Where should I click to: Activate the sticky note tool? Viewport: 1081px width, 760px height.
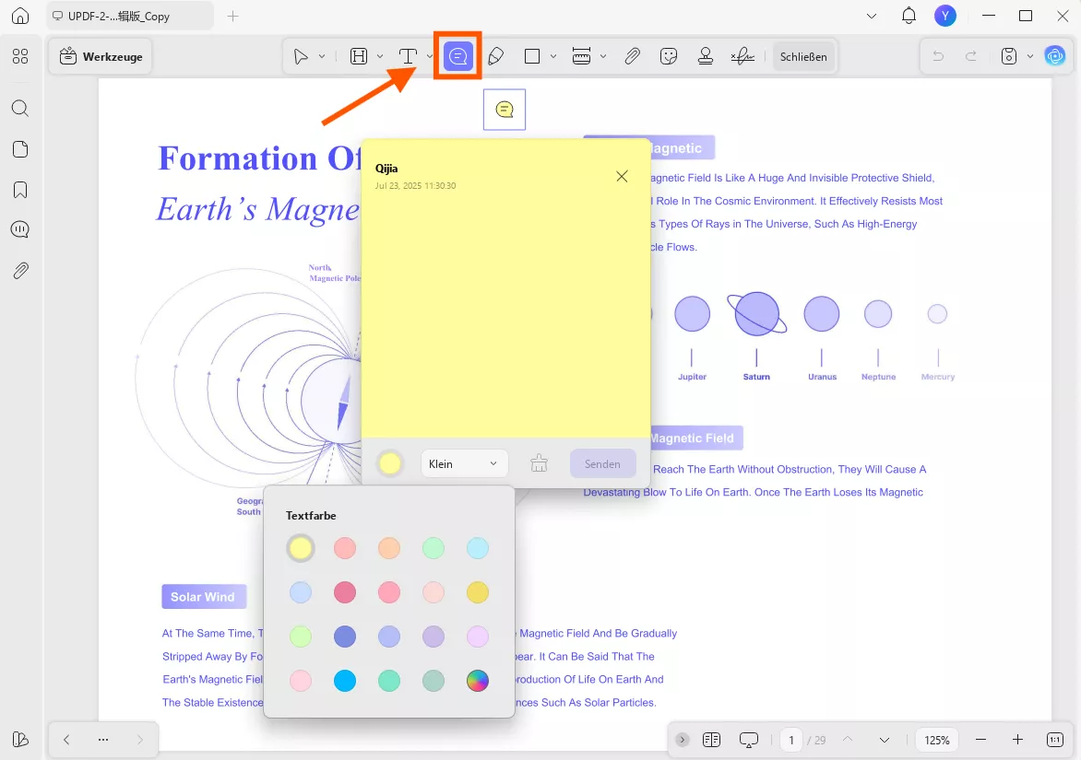pyautogui.click(x=457, y=56)
